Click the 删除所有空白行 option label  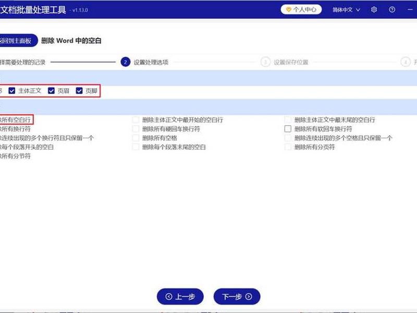click(x=16, y=120)
